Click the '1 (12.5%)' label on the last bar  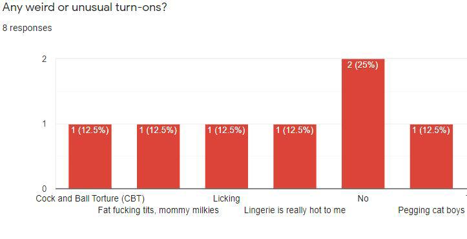click(x=431, y=130)
